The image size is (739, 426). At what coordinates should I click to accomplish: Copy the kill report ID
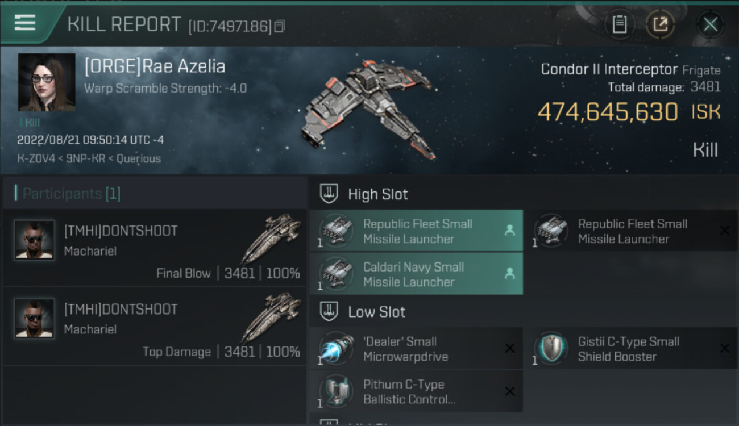pyautogui.click(x=279, y=26)
